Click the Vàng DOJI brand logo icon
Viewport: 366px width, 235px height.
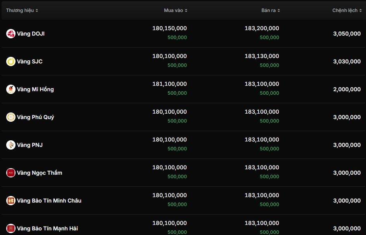(10, 34)
